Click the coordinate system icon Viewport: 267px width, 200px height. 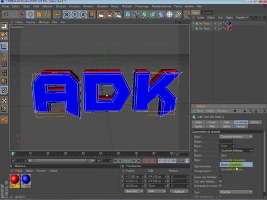[91, 14]
